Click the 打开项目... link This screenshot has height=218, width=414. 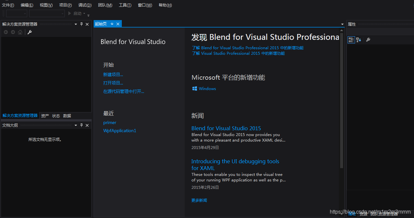(x=113, y=83)
